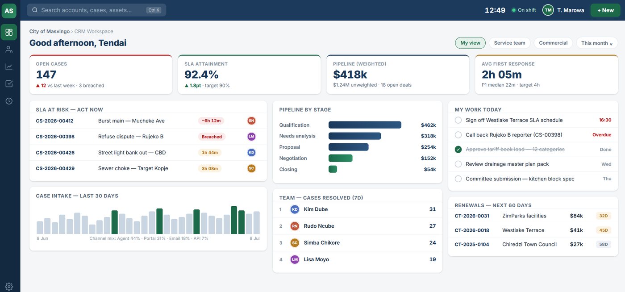Open case CS-2026-00429
This screenshot has height=292, width=625.
55,168
